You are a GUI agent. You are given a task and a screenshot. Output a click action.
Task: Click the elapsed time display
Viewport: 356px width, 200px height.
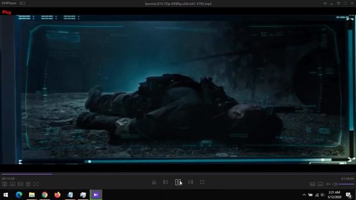(x=8, y=179)
